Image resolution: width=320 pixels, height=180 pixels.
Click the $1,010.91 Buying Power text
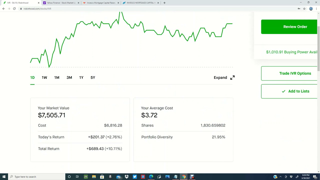[291, 52]
